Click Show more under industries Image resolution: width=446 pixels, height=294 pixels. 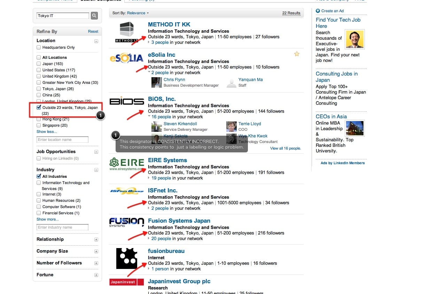click(48, 219)
